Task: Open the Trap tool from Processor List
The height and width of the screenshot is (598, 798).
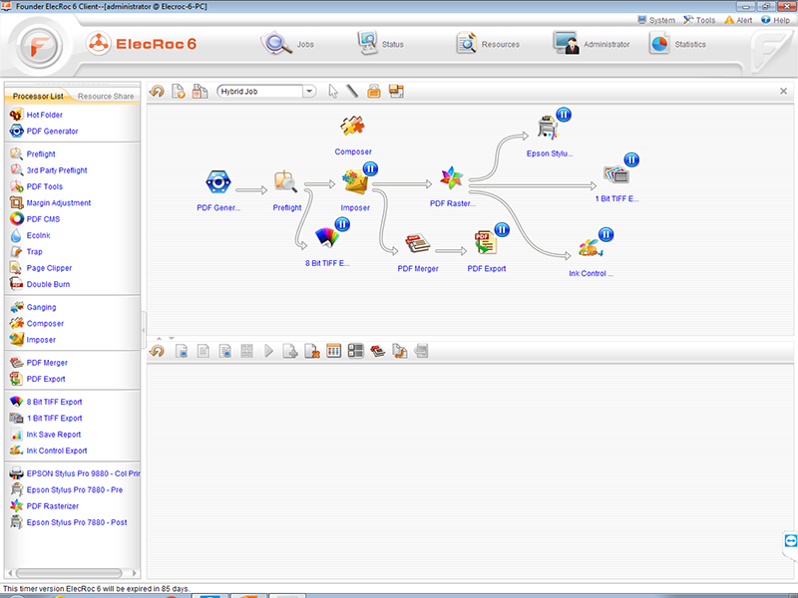Action: click(x=37, y=251)
